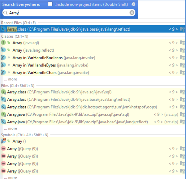Open Array.class in java.sql\java\sql
Screen dimensions: 186x179
[93, 92]
